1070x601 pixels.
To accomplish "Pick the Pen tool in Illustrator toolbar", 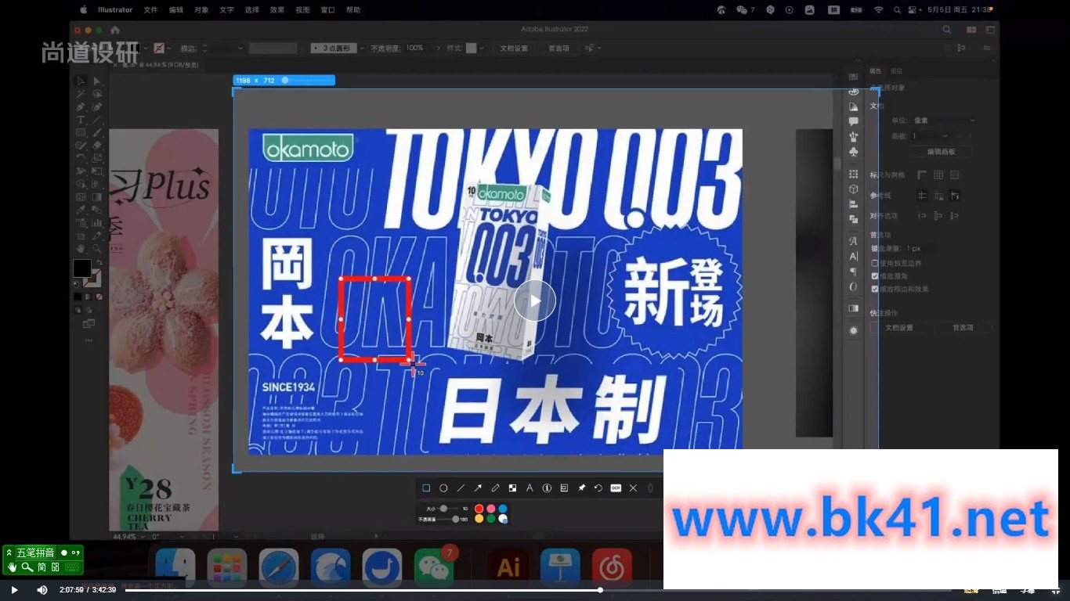I will click(x=81, y=106).
